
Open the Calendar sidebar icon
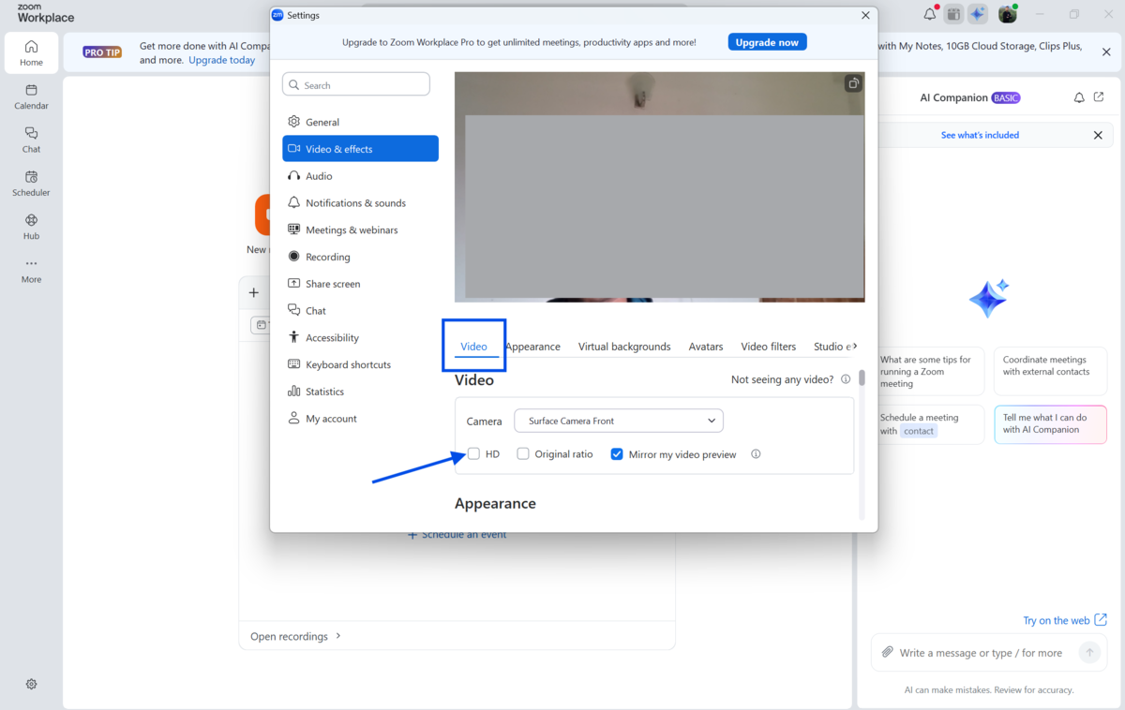pos(31,96)
